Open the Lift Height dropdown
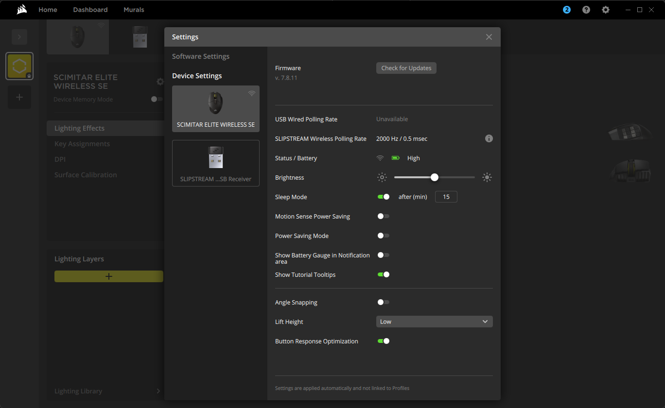The width and height of the screenshot is (665, 408). [435, 322]
